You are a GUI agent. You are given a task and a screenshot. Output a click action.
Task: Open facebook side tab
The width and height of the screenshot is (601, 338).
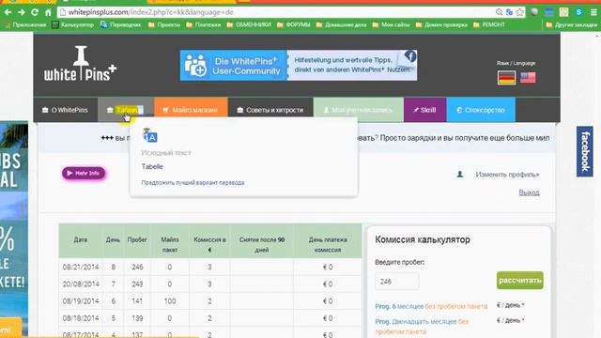pos(585,151)
